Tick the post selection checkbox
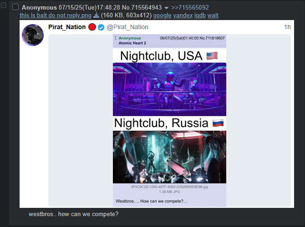Viewport: 305px width, 227px height. [15, 7]
